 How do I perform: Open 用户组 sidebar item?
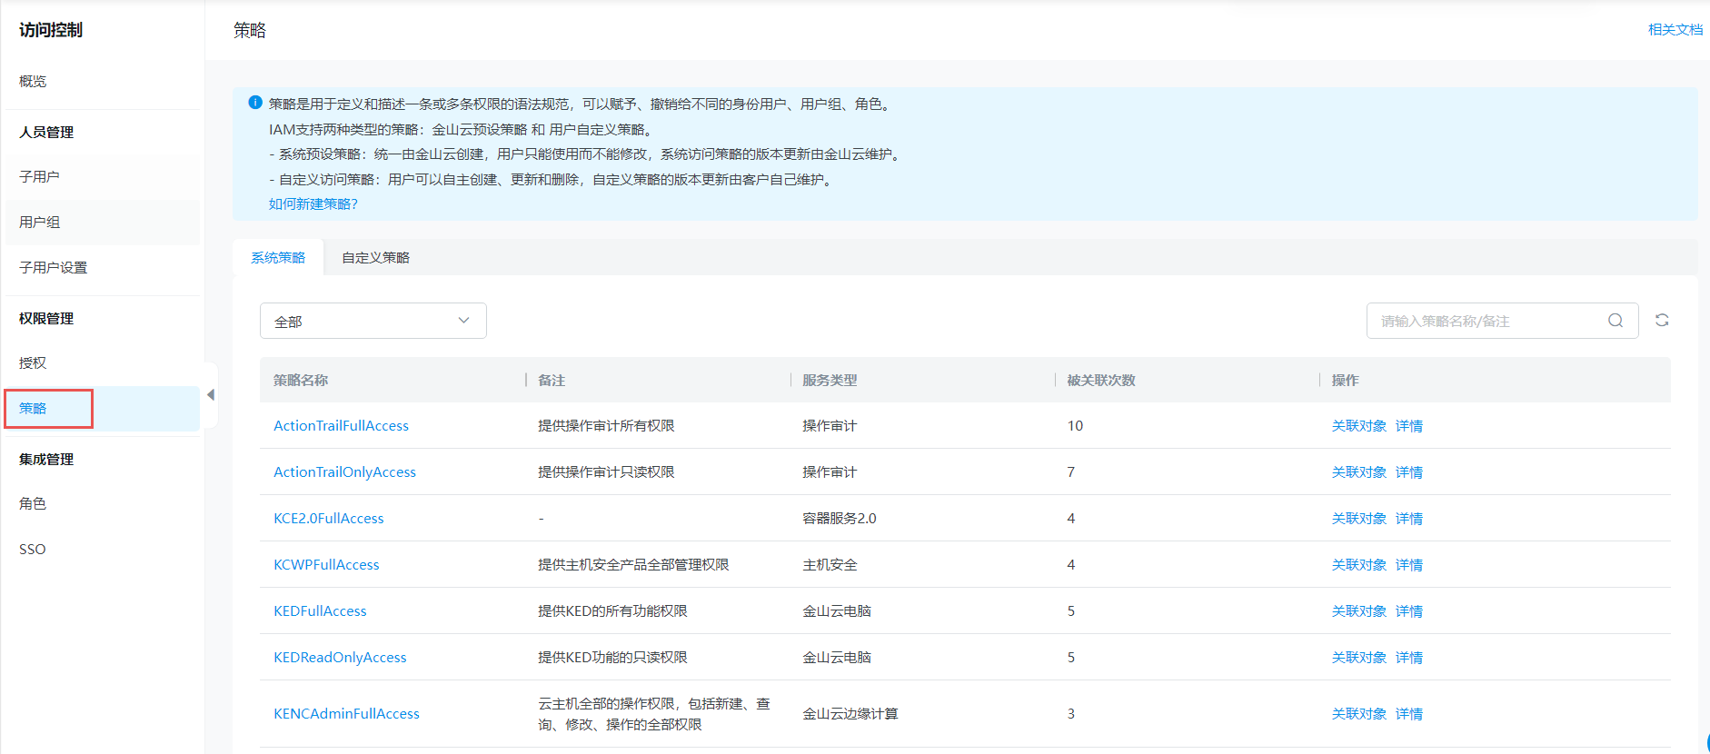pyautogui.click(x=39, y=223)
